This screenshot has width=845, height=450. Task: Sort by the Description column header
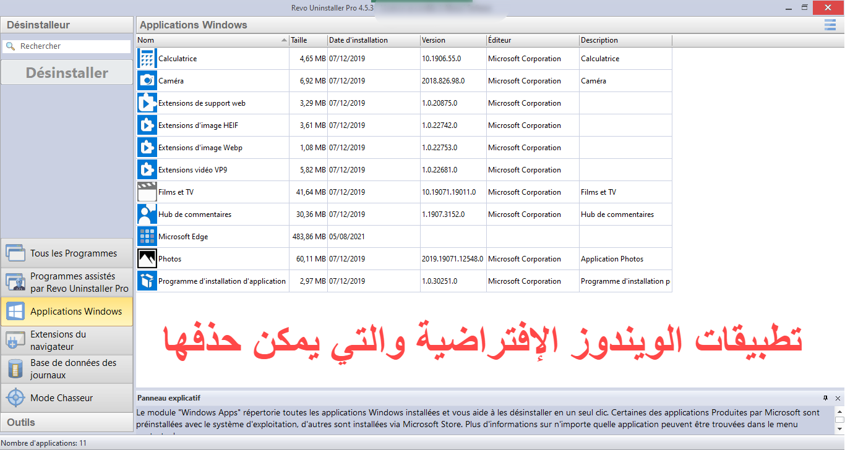625,40
